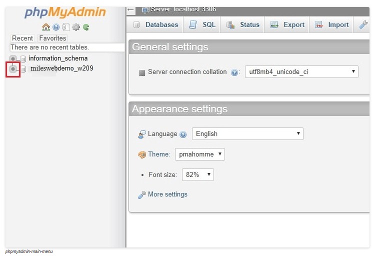Expand the mileswebdemo_w209 database tree
The image size is (381, 257).
[13, 69]
